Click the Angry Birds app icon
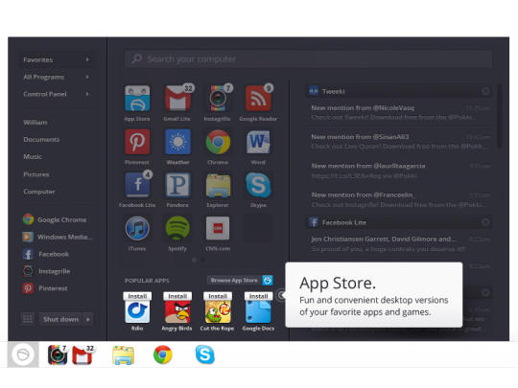This screenshot has height=388, width=518. click(x=177, y=311)
